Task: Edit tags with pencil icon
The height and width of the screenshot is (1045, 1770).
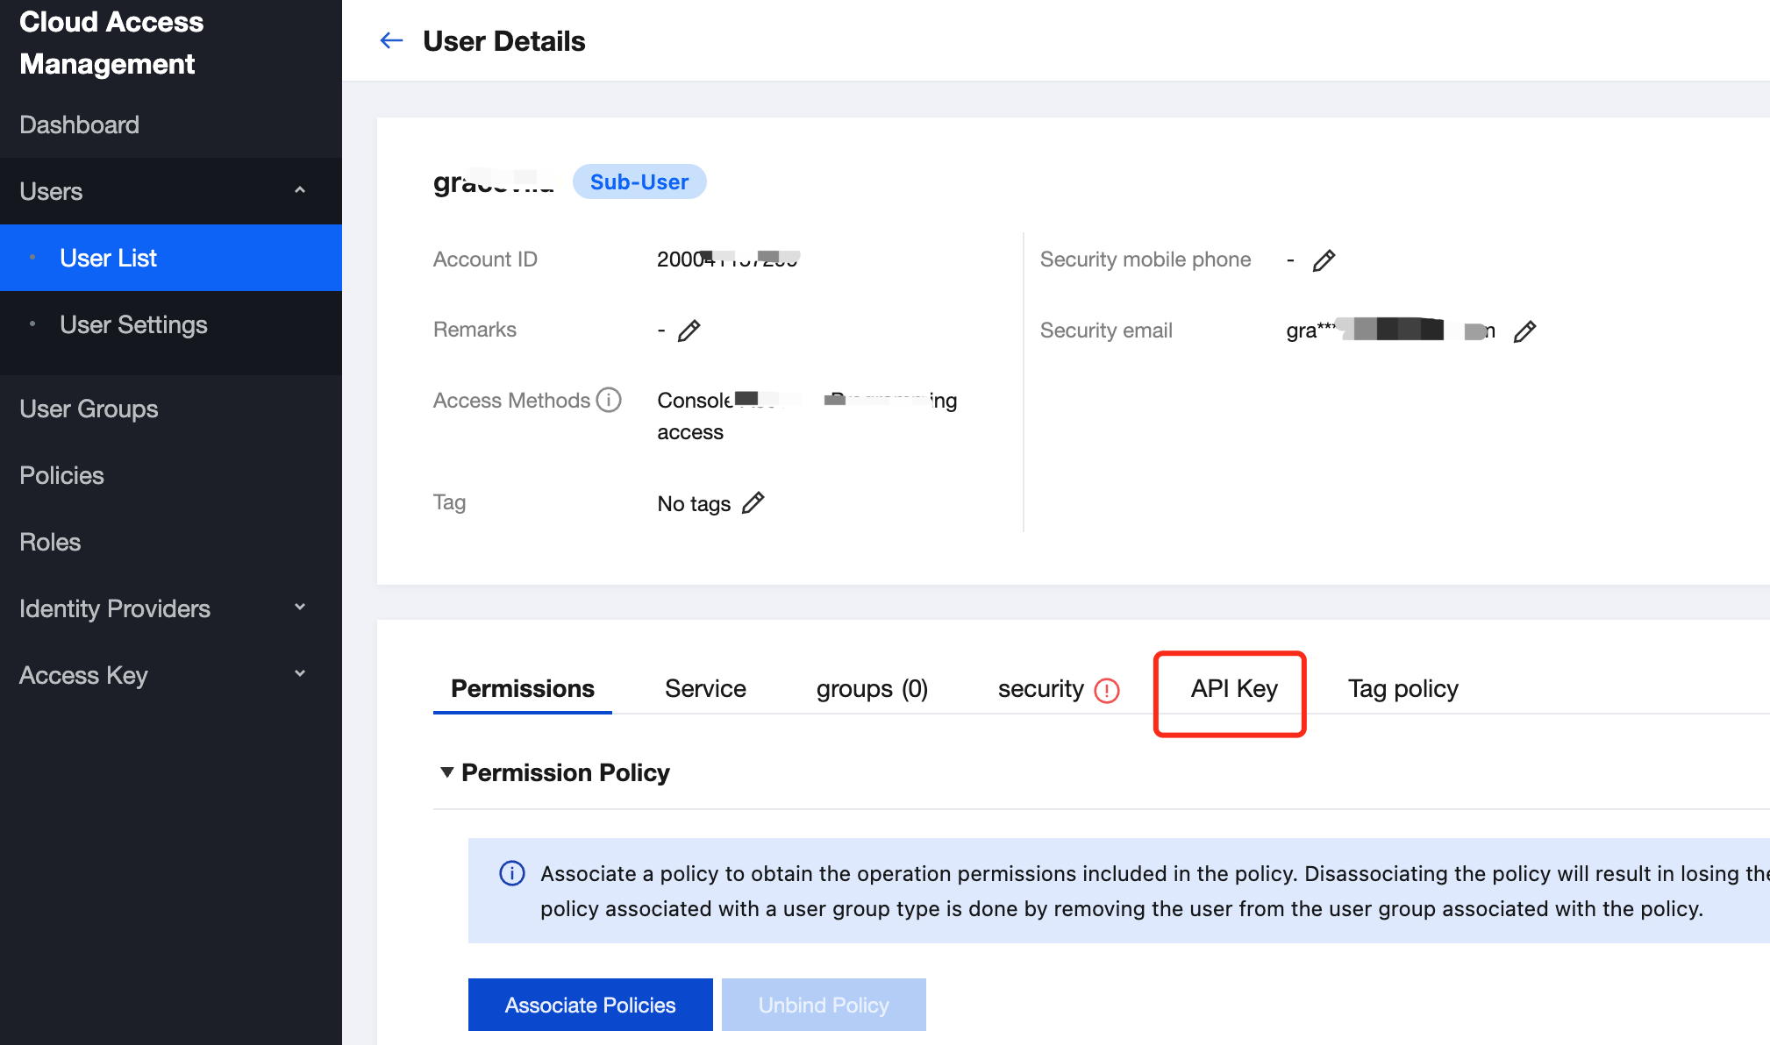Action: (753, 503)
